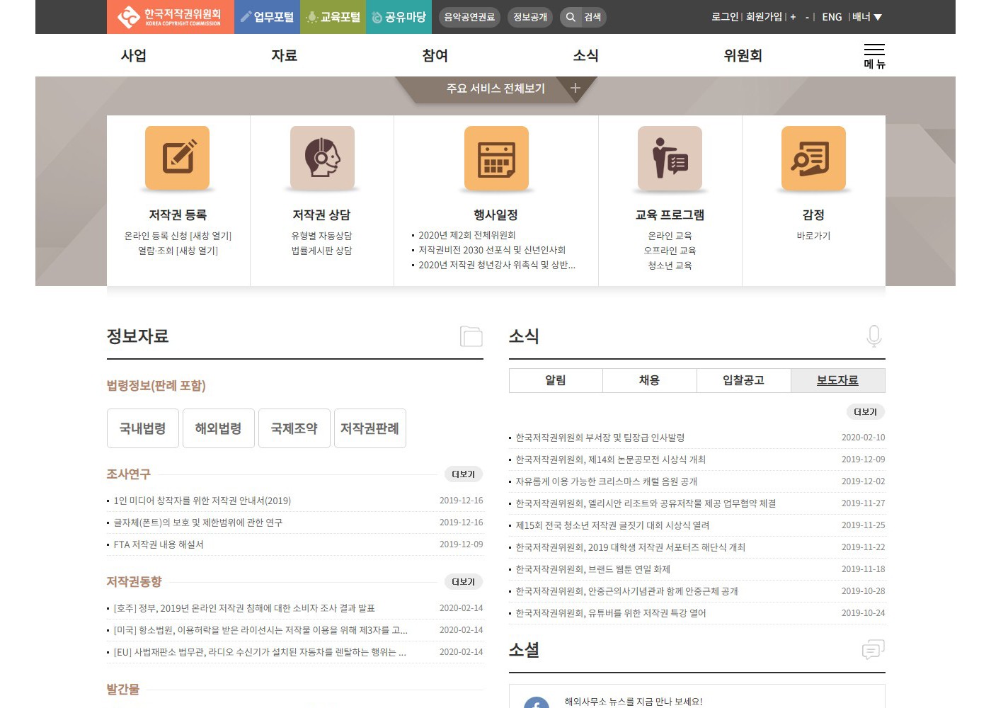991x708 pixels.
Task: Switch to the 입찰공고 tab
Action: (743, 380)
